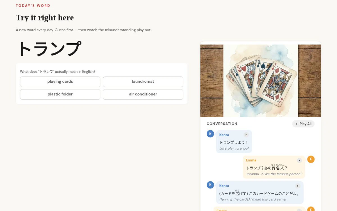
Task: Play Emma's "あの有名人？" audio
Action: coord(299,160)
